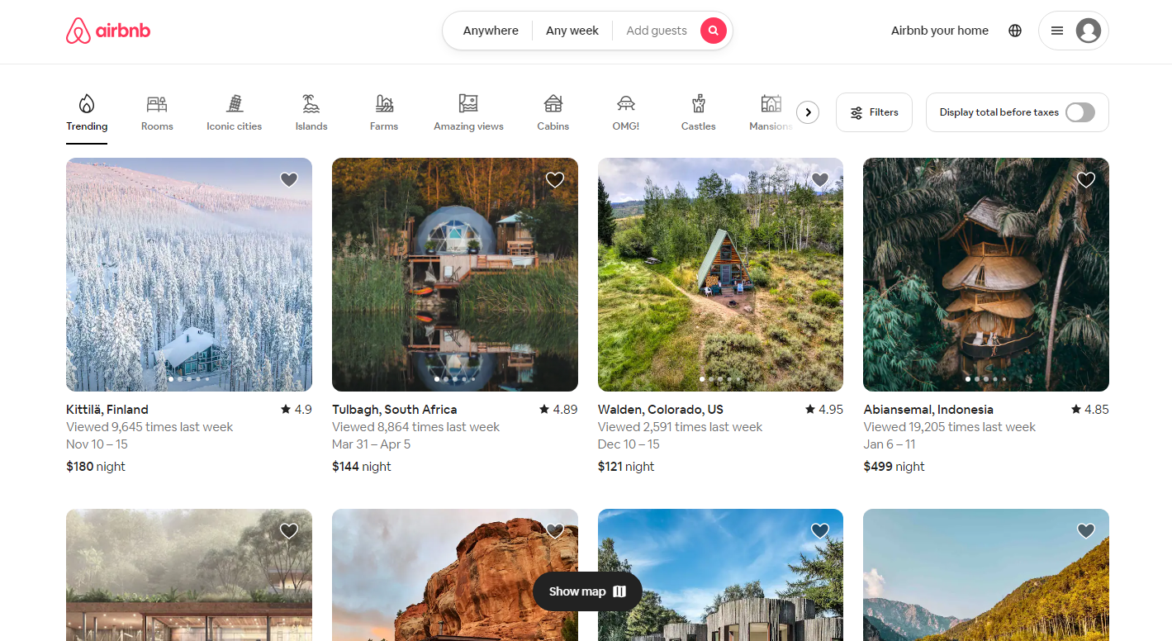
Task: Select the Iconic cities tower icon
Action: tap(235, 103)
